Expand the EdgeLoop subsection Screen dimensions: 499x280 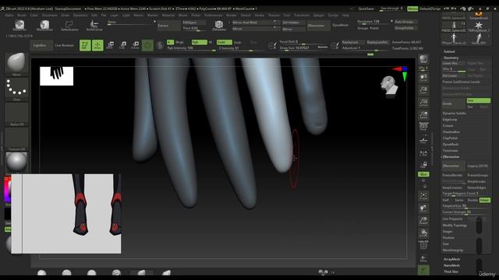450,120
